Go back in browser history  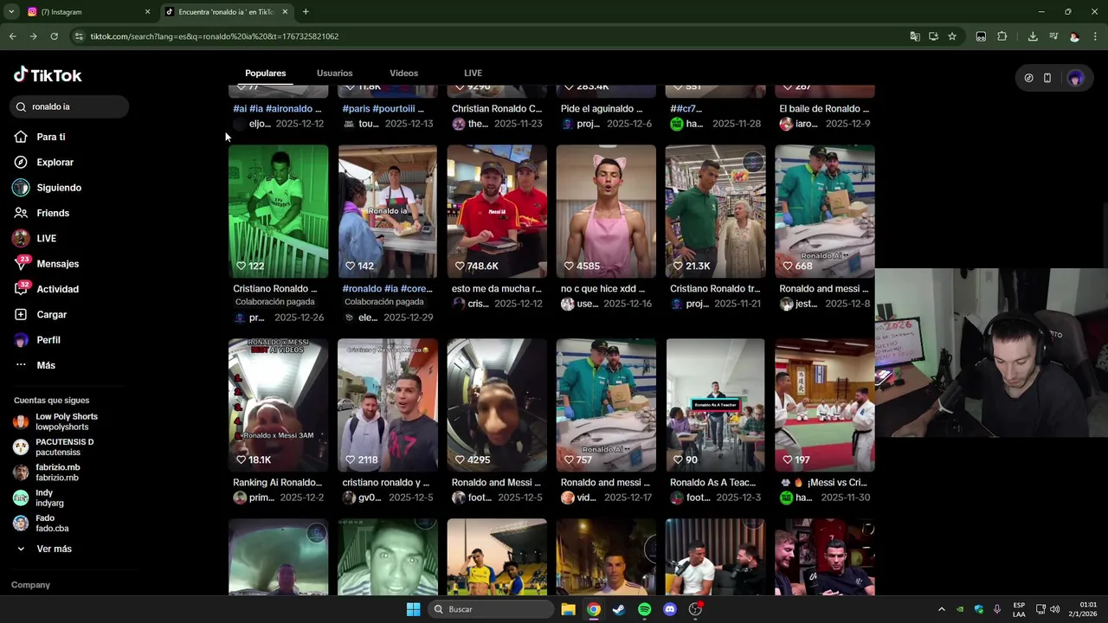point(12,36)
